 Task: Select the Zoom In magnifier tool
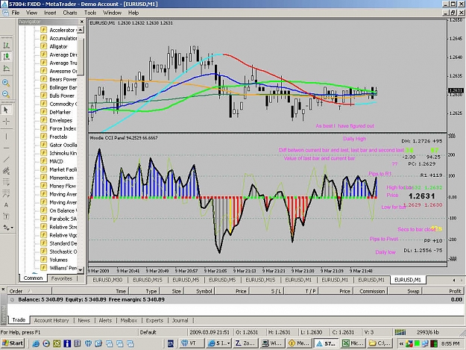tap(6, 83)
